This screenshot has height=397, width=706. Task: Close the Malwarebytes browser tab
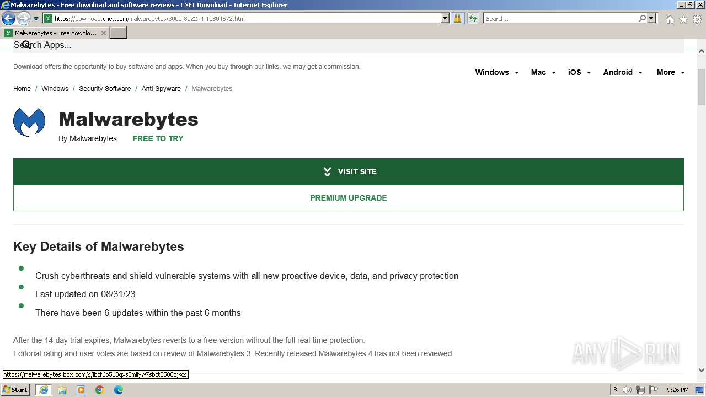103,33
